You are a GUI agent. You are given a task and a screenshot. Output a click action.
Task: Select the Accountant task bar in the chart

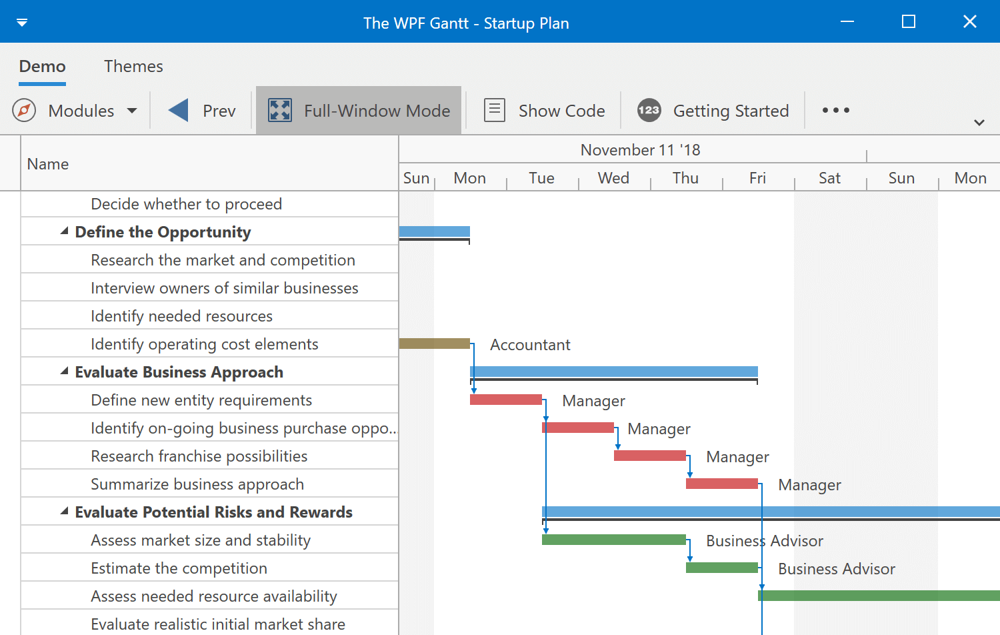point(435,343)
